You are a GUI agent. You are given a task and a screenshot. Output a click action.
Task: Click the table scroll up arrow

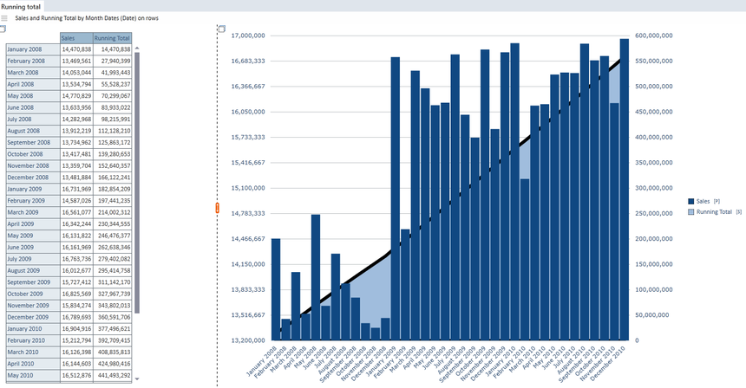(x=137, y=48)
